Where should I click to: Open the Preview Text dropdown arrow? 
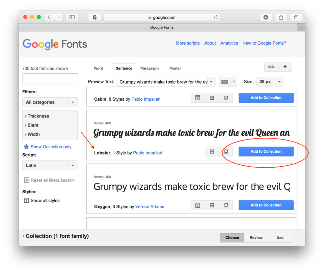211,82
